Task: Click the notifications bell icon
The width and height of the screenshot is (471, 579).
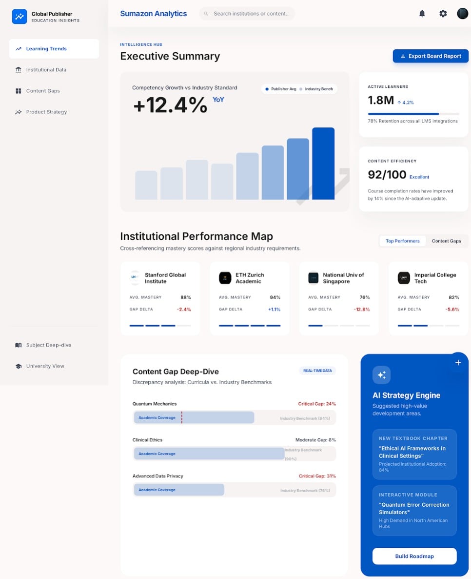Action: coord(422,14)
